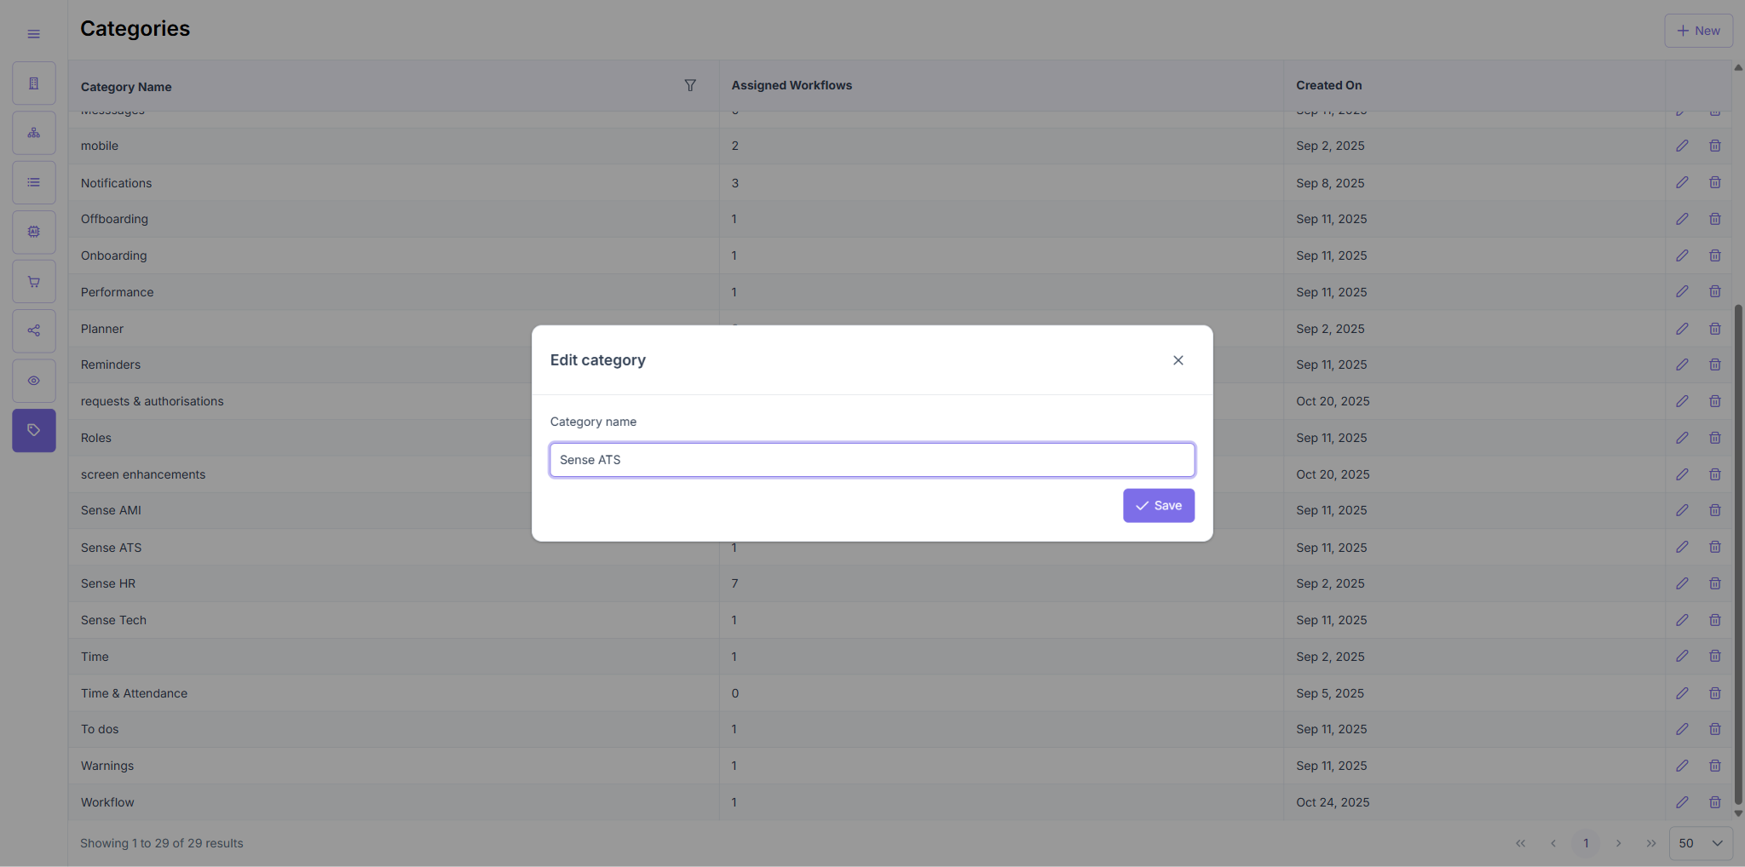Click the Sep 5, 2025 date cell
This screenshot has width=1745, height=867.
[1330, 693]
